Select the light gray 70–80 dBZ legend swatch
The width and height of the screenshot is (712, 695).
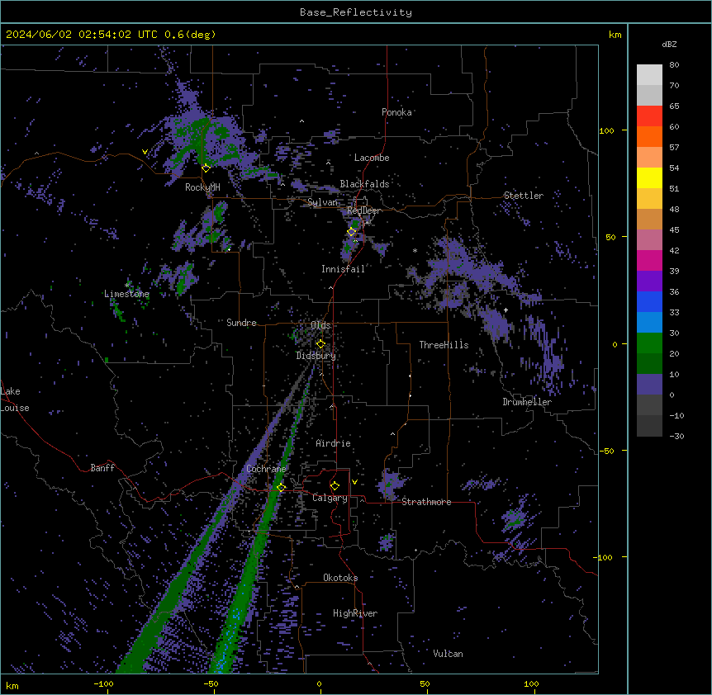coord(649,75)
